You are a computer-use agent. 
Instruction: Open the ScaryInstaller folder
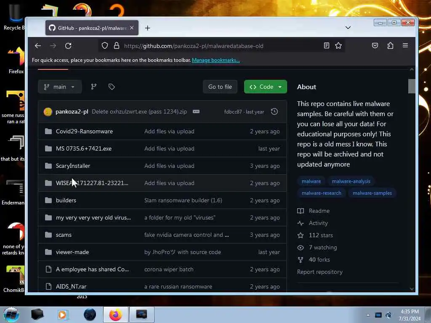73,166
